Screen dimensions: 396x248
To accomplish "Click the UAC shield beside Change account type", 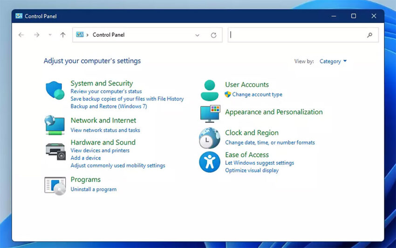I will pyautogui.click(x=228, y=94).
